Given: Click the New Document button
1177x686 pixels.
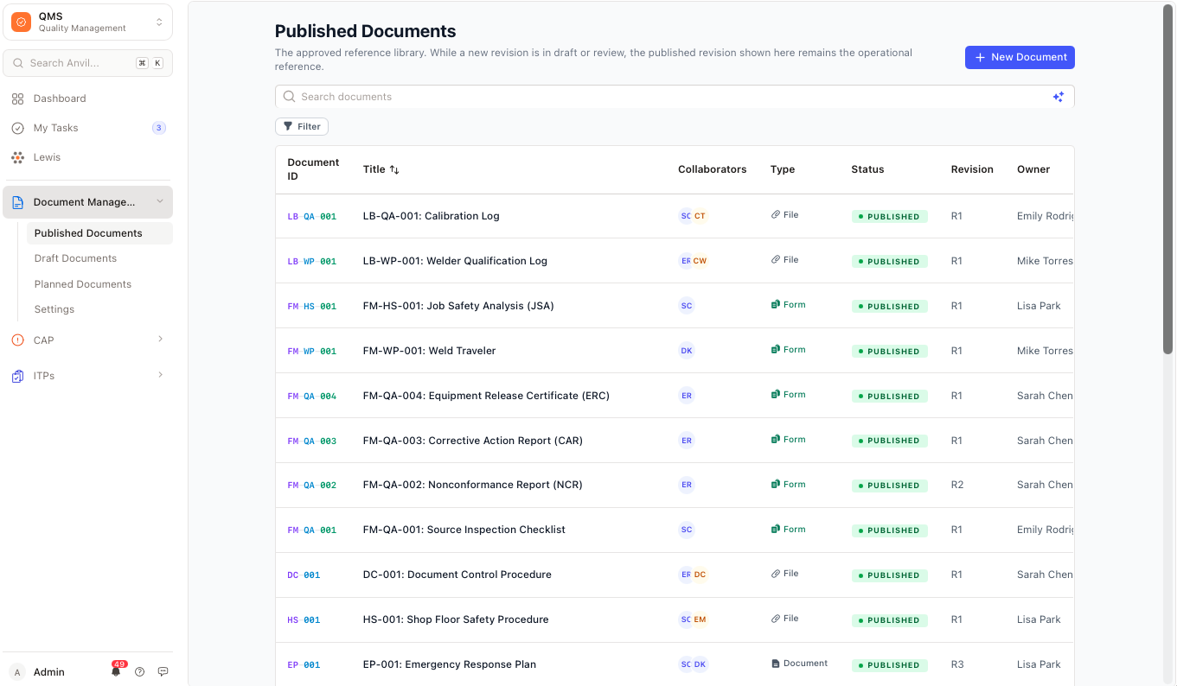Looking at the screenshot, I should click(1020, 57).
